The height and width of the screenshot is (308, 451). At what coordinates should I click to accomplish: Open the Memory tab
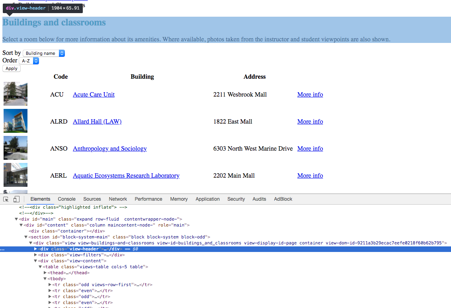coord(179,199)
